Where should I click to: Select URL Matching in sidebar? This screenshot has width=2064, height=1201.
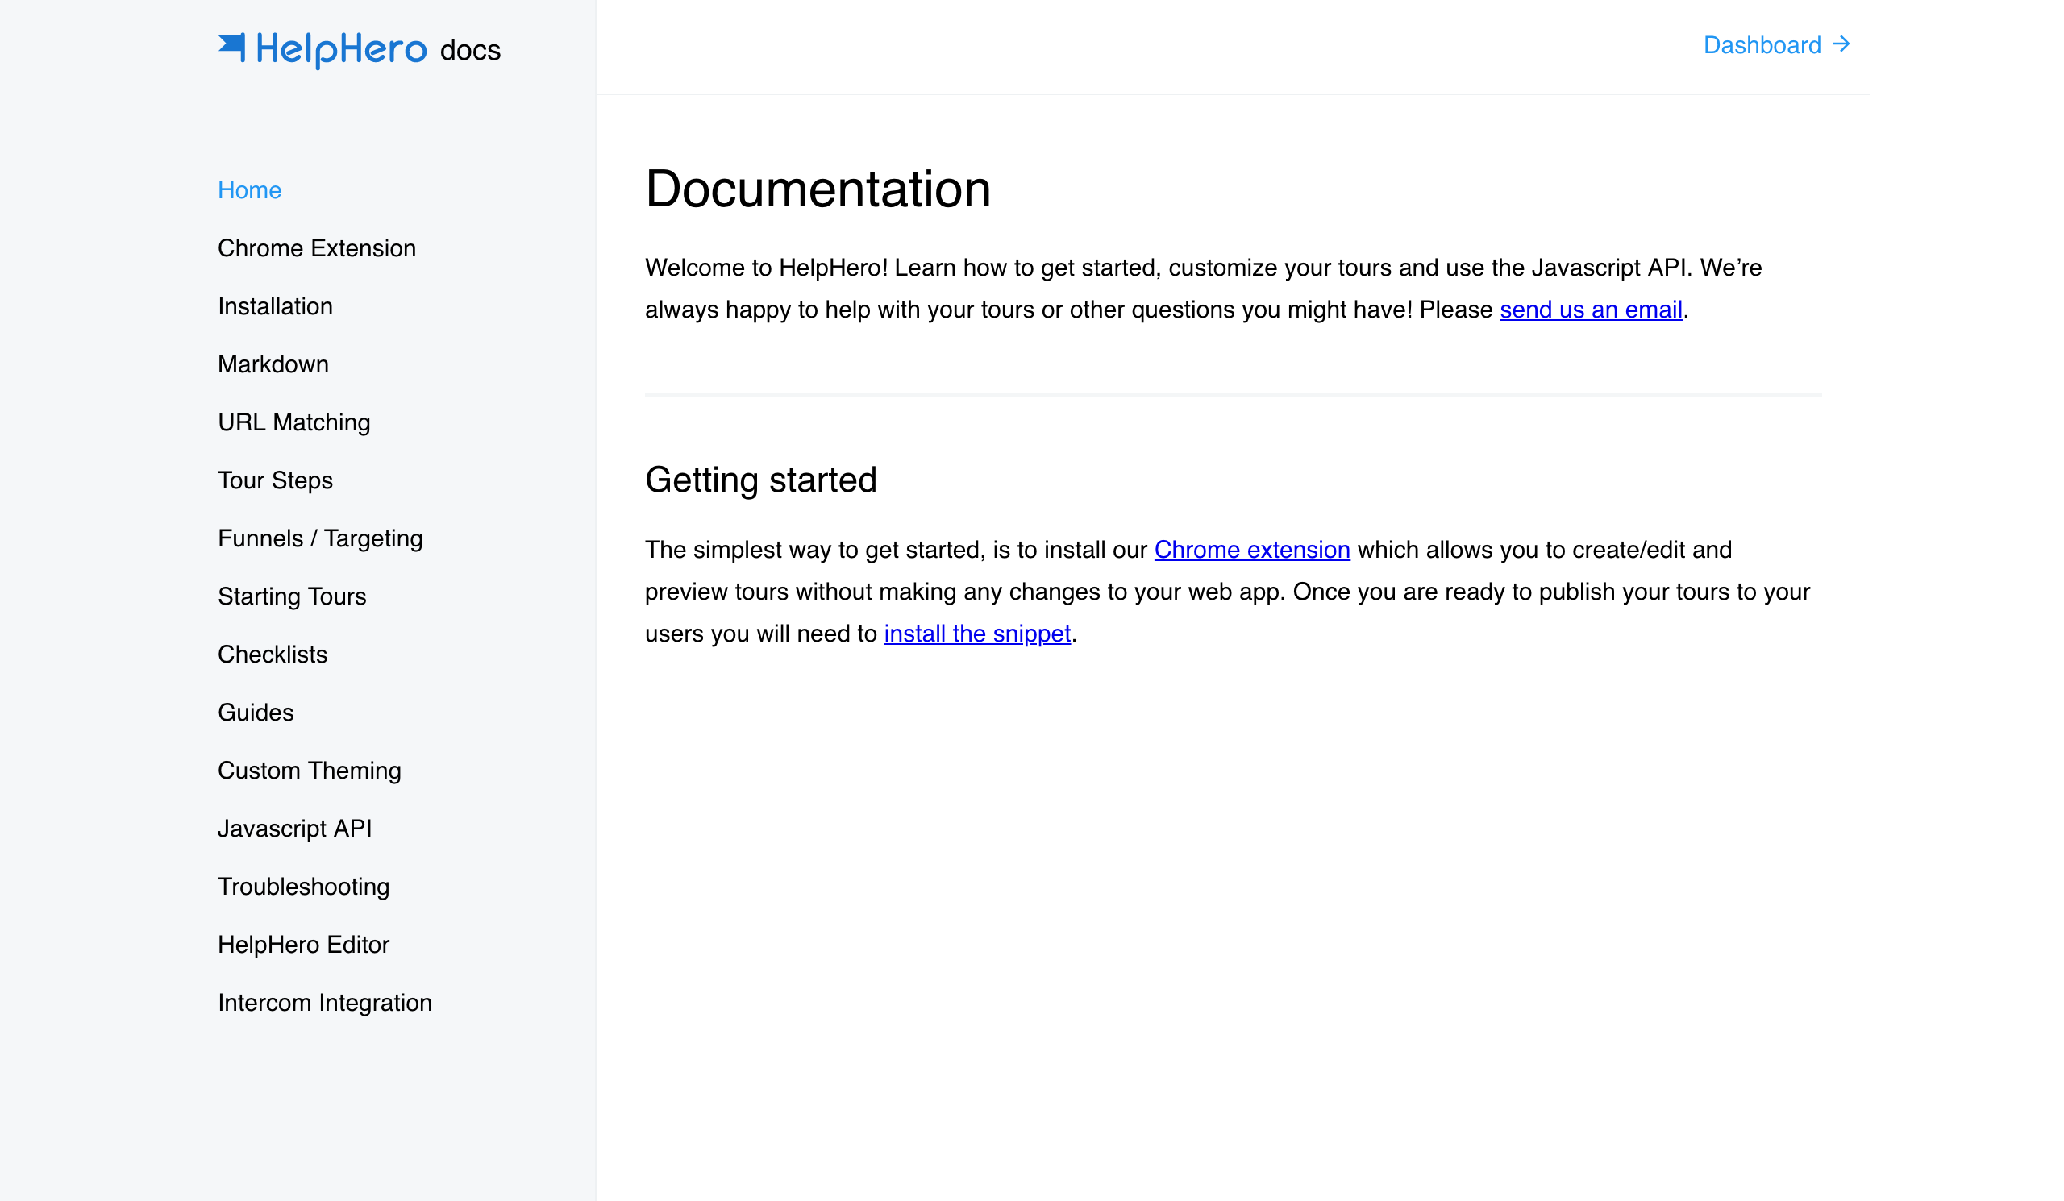pos(294,422)
